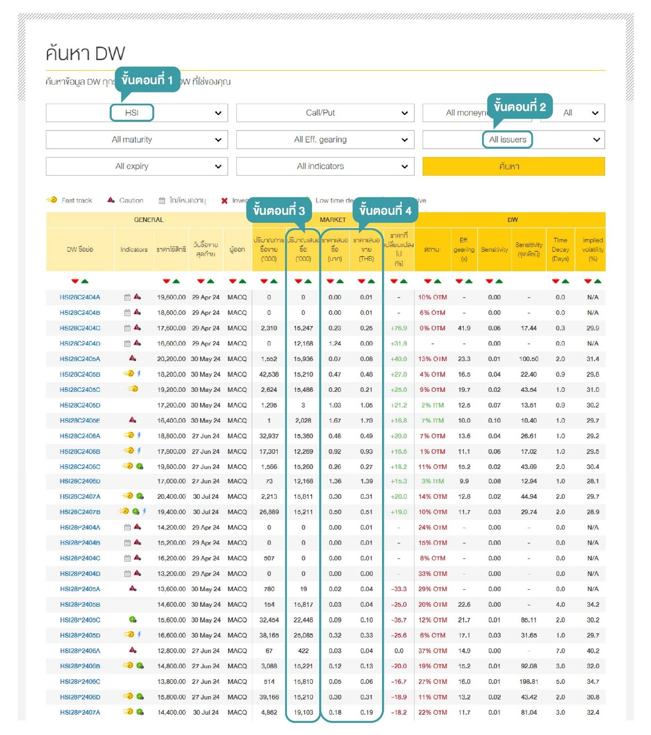Open the All issuers dropdown
This screenshot has width=651, height=735.
pyautogui.click(x=513, y=140)
